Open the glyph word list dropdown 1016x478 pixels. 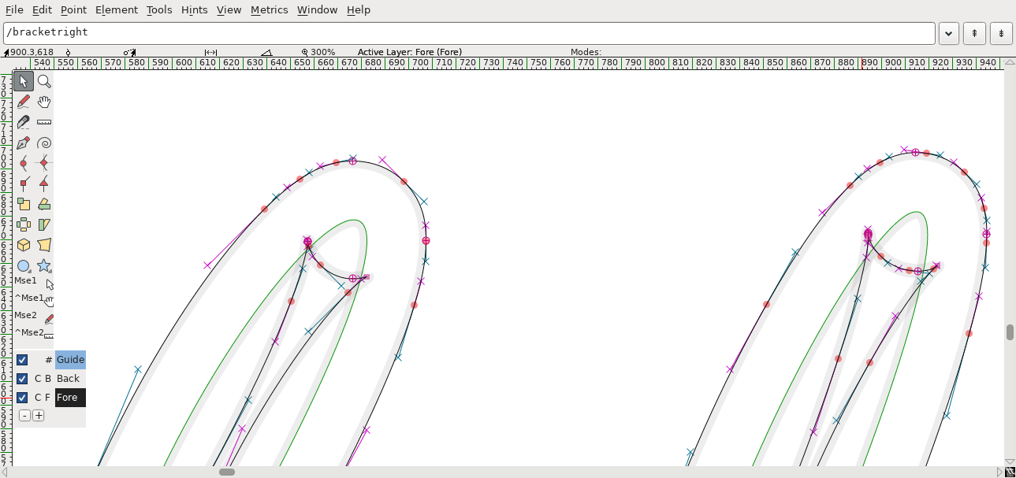[x=948, y=33]
